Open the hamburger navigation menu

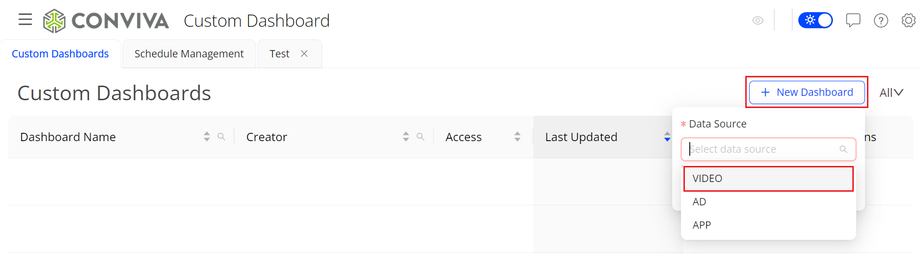(x=25, y=20)
